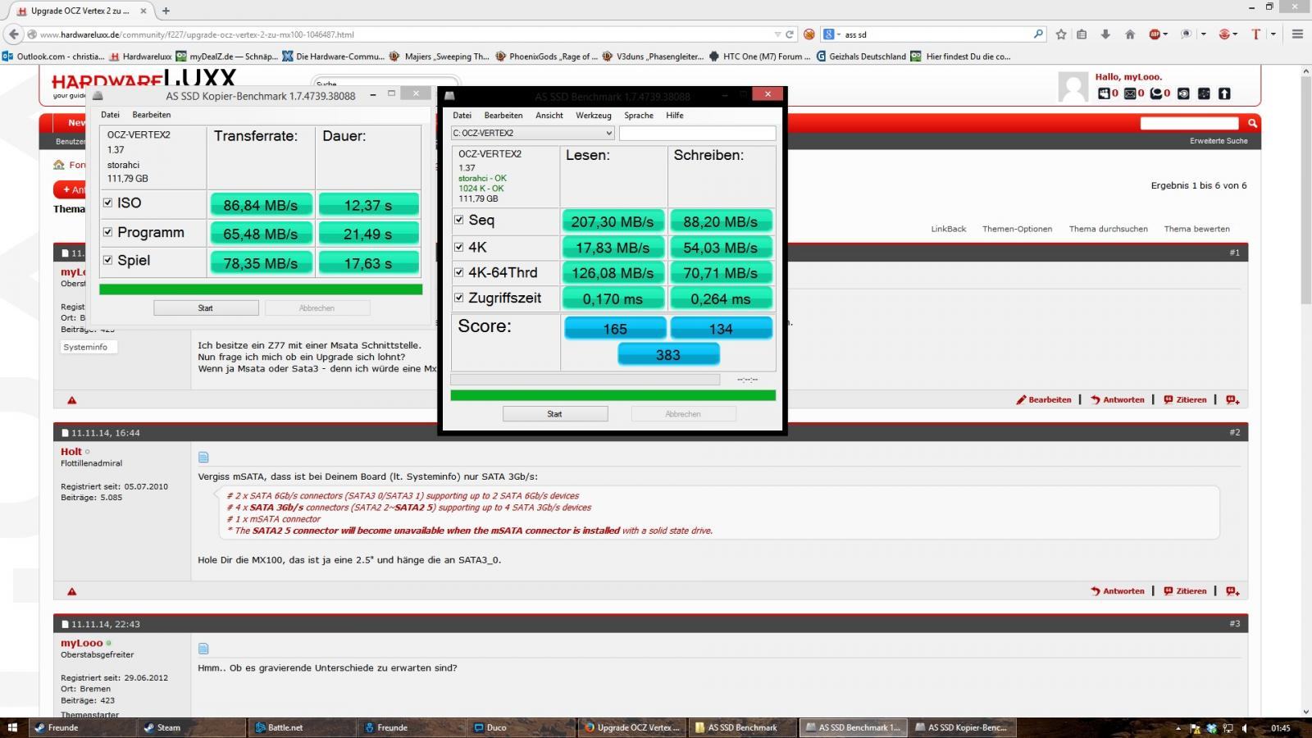Uncheck the Programm test checkbox
The height and width of the screenshot is (738, 1312).
[x=107, y=232]
